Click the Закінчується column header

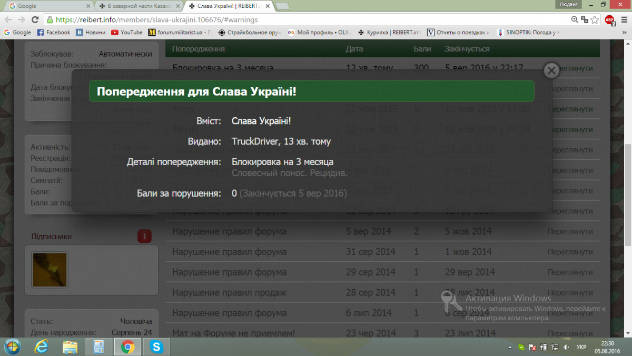(x=467, y=49)
